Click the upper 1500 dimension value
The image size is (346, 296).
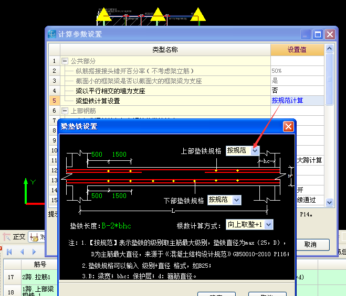pos(119,155)
